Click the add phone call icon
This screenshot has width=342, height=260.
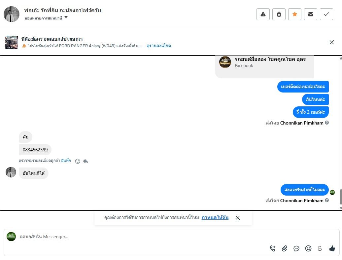[x=273, y=248]
